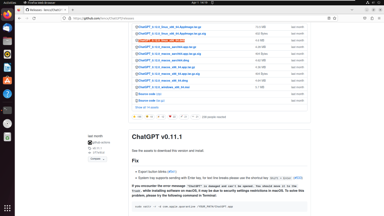Open issue #541 link
The height and width of the screenshot is (216, 384).
[x=172, y=172]
